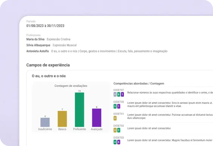Click the value 7 above the Básico bar
The image size is (213, 146).
[62, 109]
